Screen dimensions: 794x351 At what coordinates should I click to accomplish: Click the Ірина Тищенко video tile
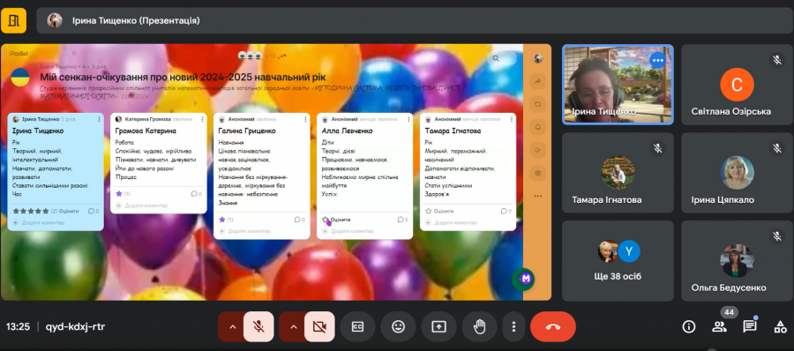click(x=618, y=85)
